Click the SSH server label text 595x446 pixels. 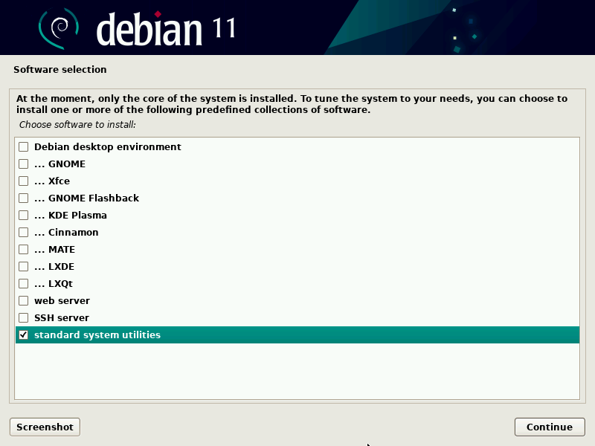coord(62,318)
